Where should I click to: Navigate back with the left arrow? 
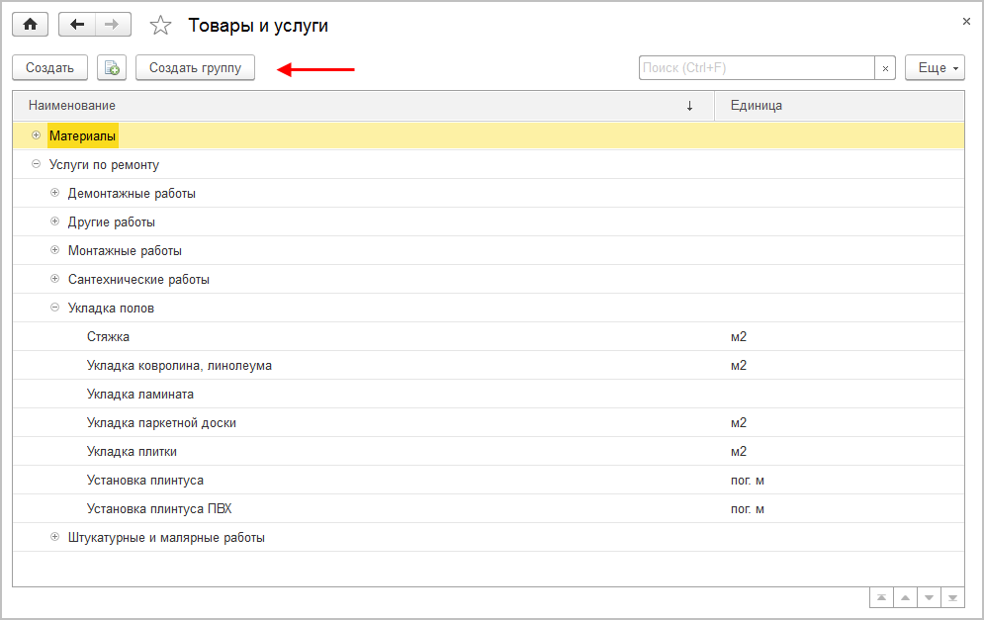coord(77,25)
